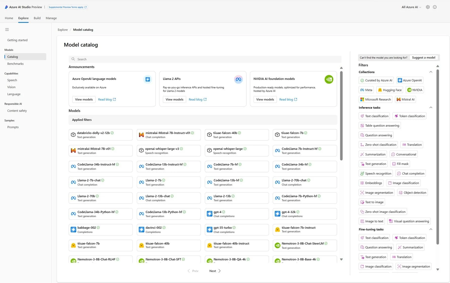Switch to the Build tab
Viewport: 450px width, 283px height.
point(37,18)
